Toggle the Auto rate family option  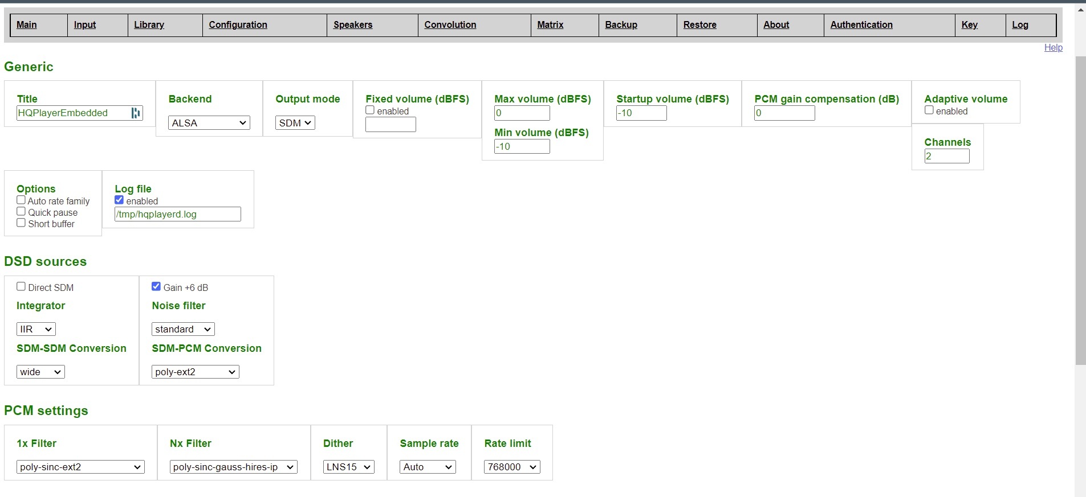pyautogui.click(x=21, y=200)
